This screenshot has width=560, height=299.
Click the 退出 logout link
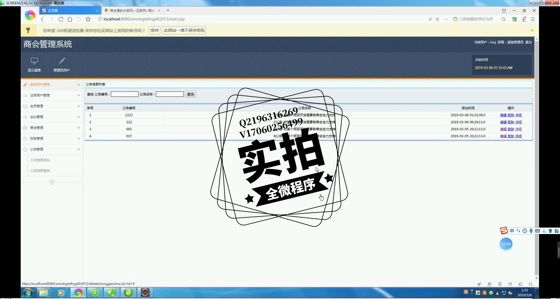528,42
